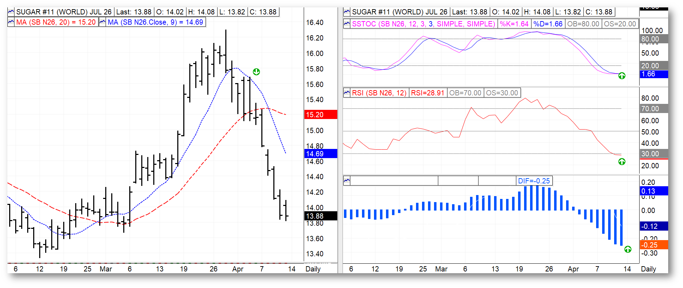Viewport: 683px width, 288px height.
Task: Click the 13.40 price level on the axis
Action: coord(315,254)
